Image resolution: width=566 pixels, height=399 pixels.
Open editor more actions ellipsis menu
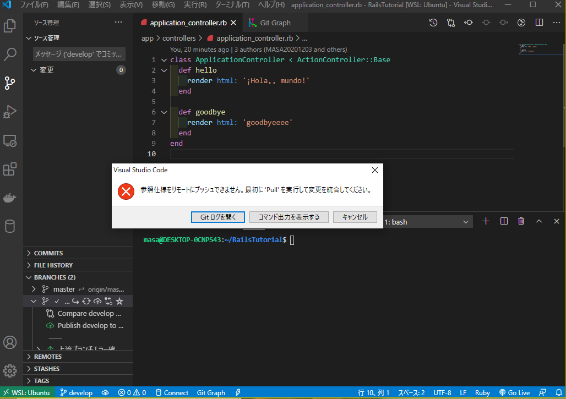click(x=557, y=23)
